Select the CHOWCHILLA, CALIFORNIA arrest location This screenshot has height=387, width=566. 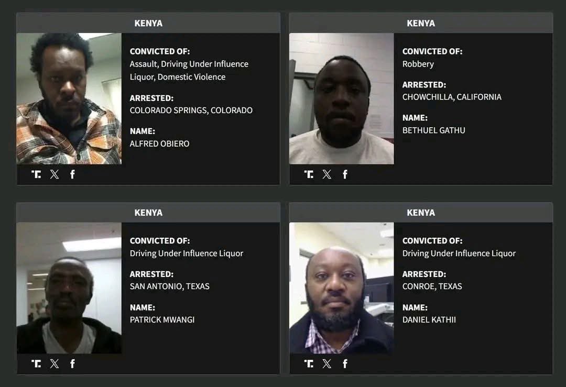point(452,97)
